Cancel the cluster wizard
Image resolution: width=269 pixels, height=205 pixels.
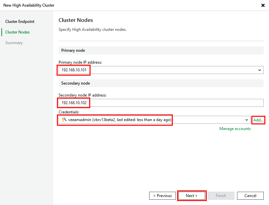coord(250,196)
